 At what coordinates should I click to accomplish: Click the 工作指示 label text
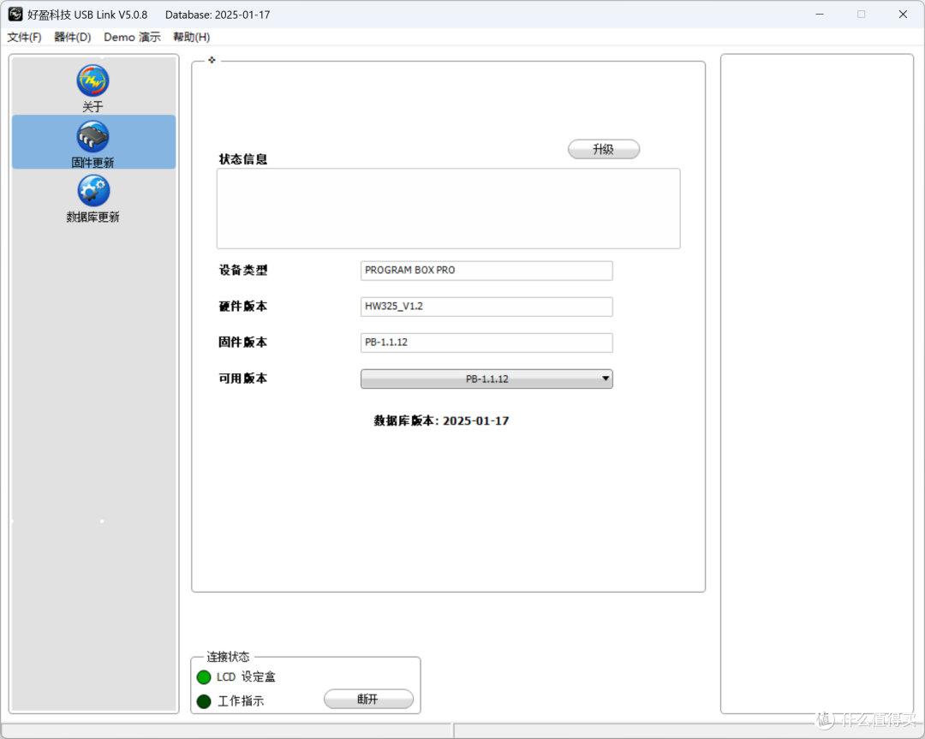[241, 701]
